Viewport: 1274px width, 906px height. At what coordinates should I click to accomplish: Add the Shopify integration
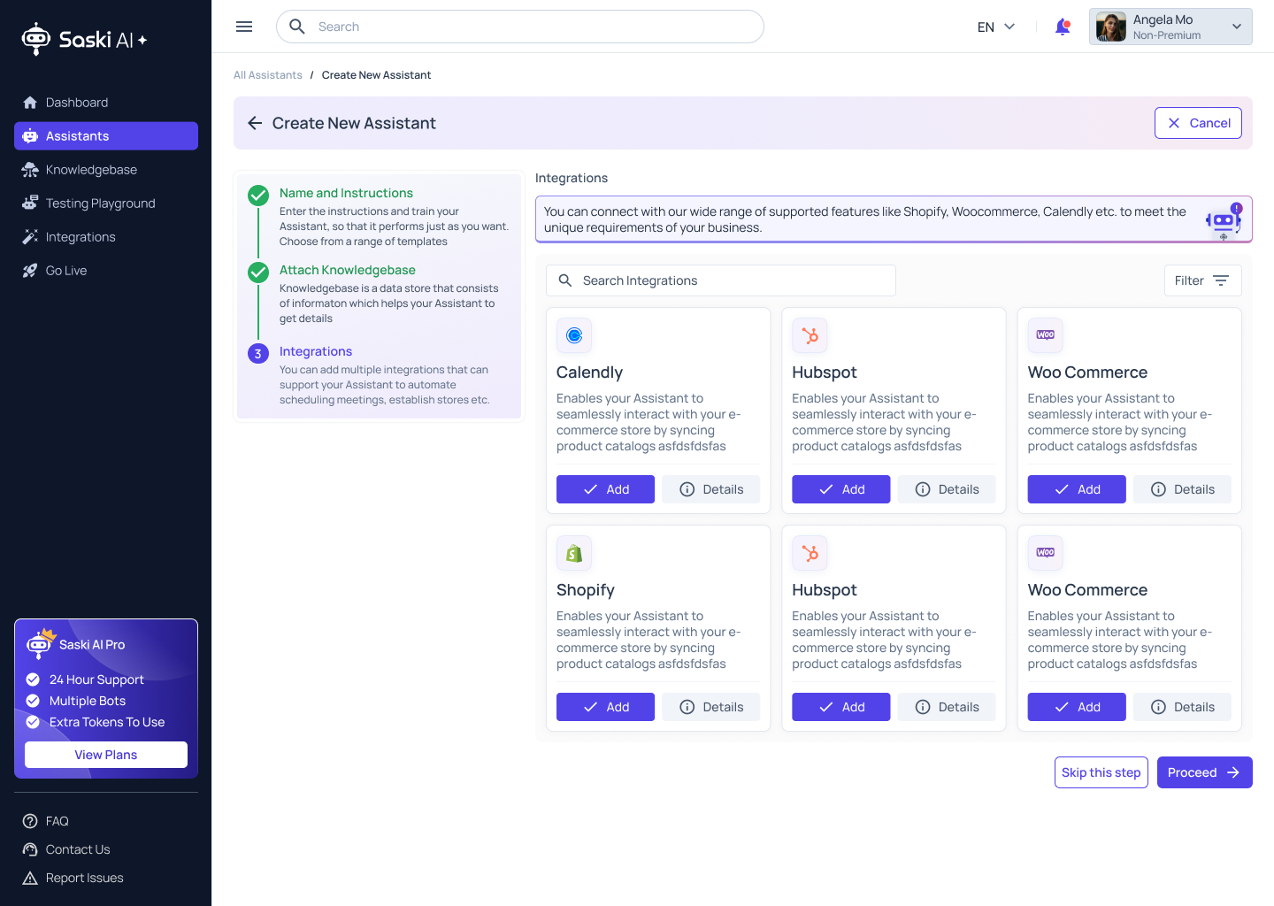coord(605,707)
